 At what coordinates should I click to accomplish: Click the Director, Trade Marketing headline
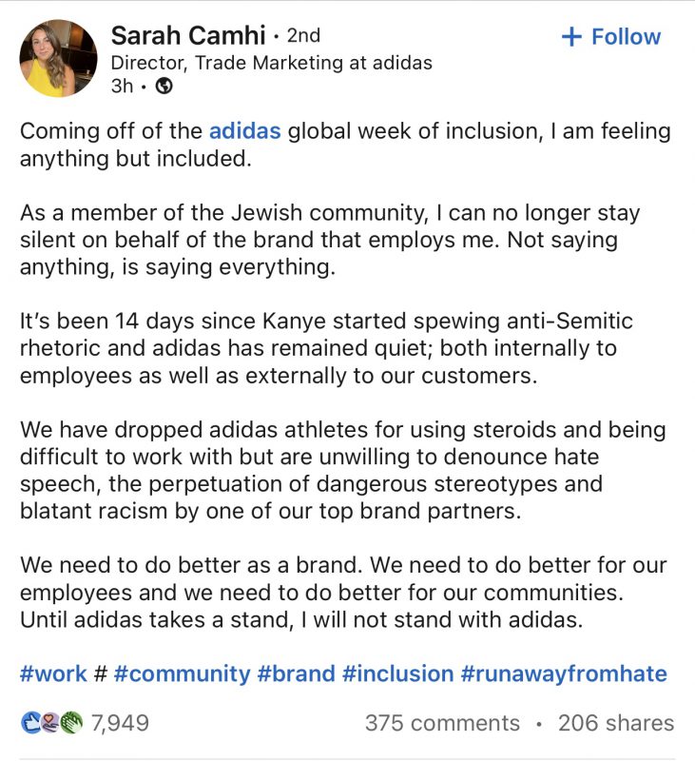tap(272, 63)
